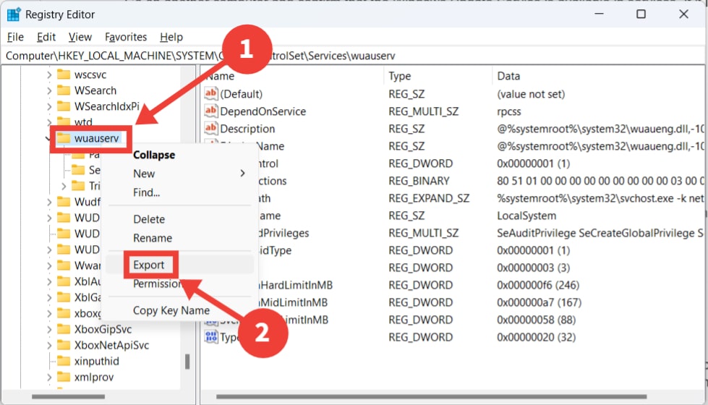The width and height of the screenshot is (708, 405).
Task: Click the Description string value icon
Action: tap(211, 128)
